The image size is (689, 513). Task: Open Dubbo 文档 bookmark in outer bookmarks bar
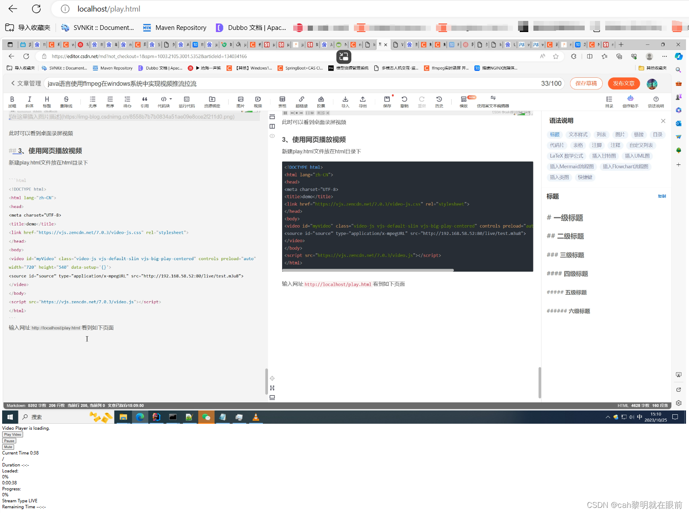tap(251, 28)
